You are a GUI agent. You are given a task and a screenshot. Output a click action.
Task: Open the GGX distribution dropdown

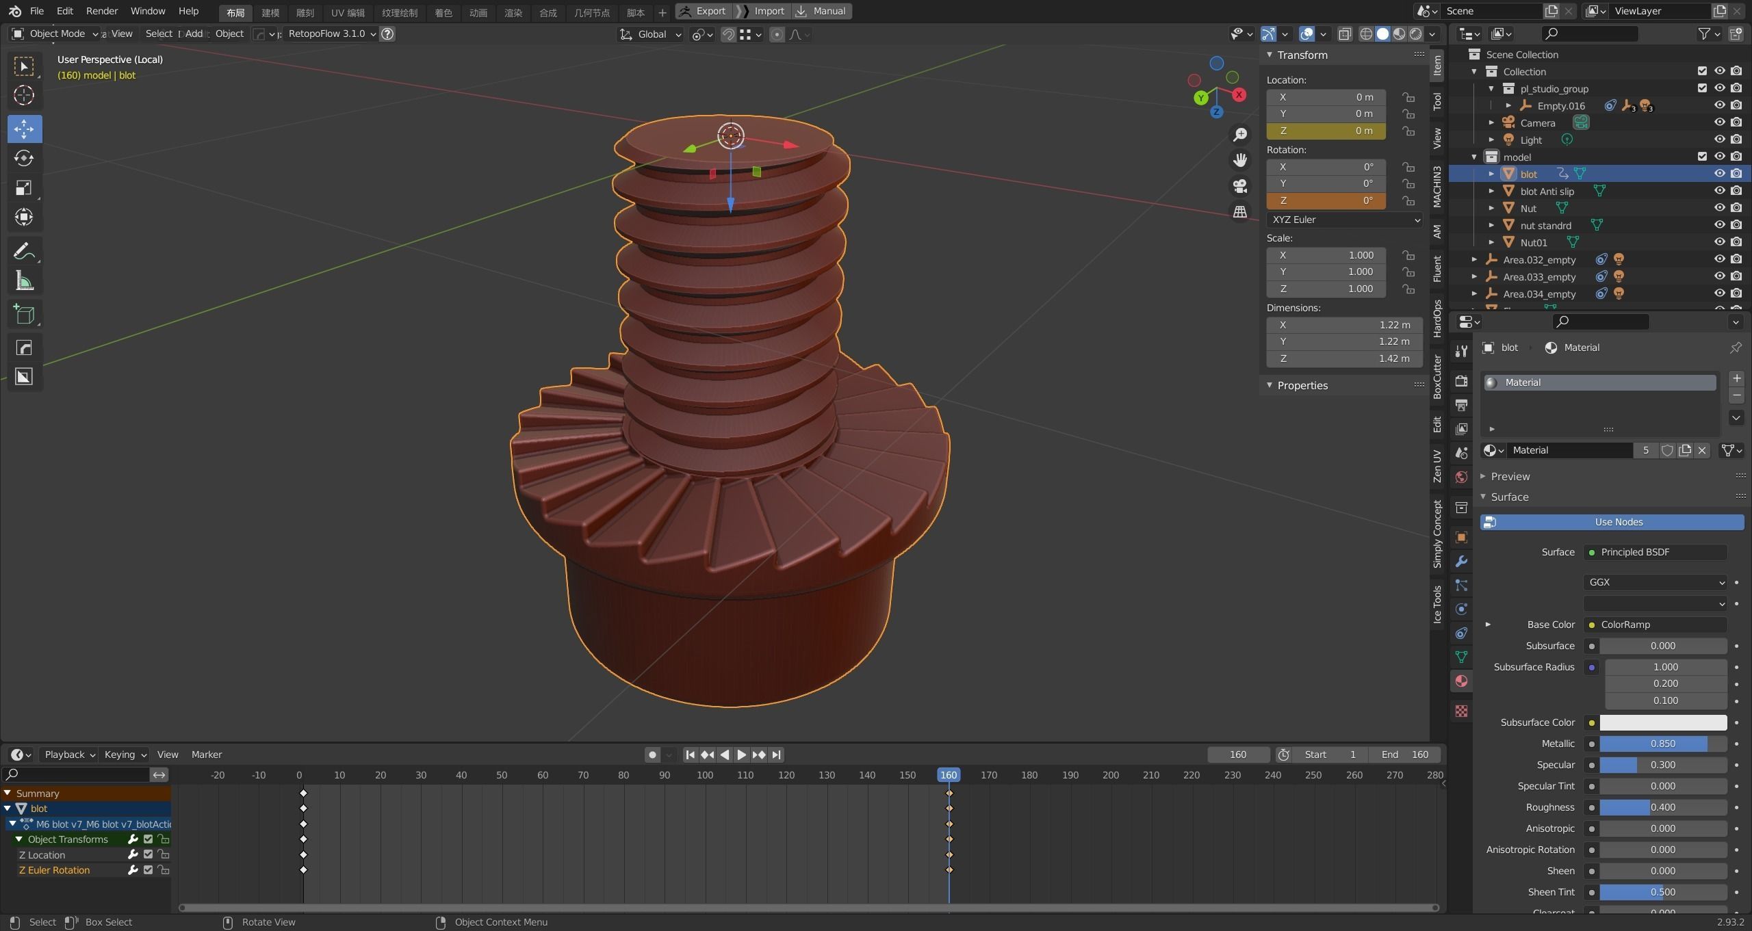pos(1654,582)
